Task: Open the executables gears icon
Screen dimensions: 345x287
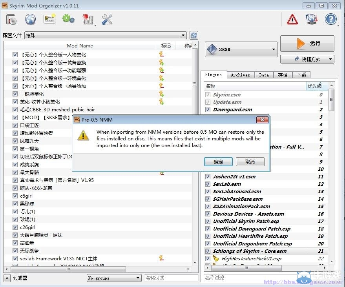Action: click(x=68, y=19)
